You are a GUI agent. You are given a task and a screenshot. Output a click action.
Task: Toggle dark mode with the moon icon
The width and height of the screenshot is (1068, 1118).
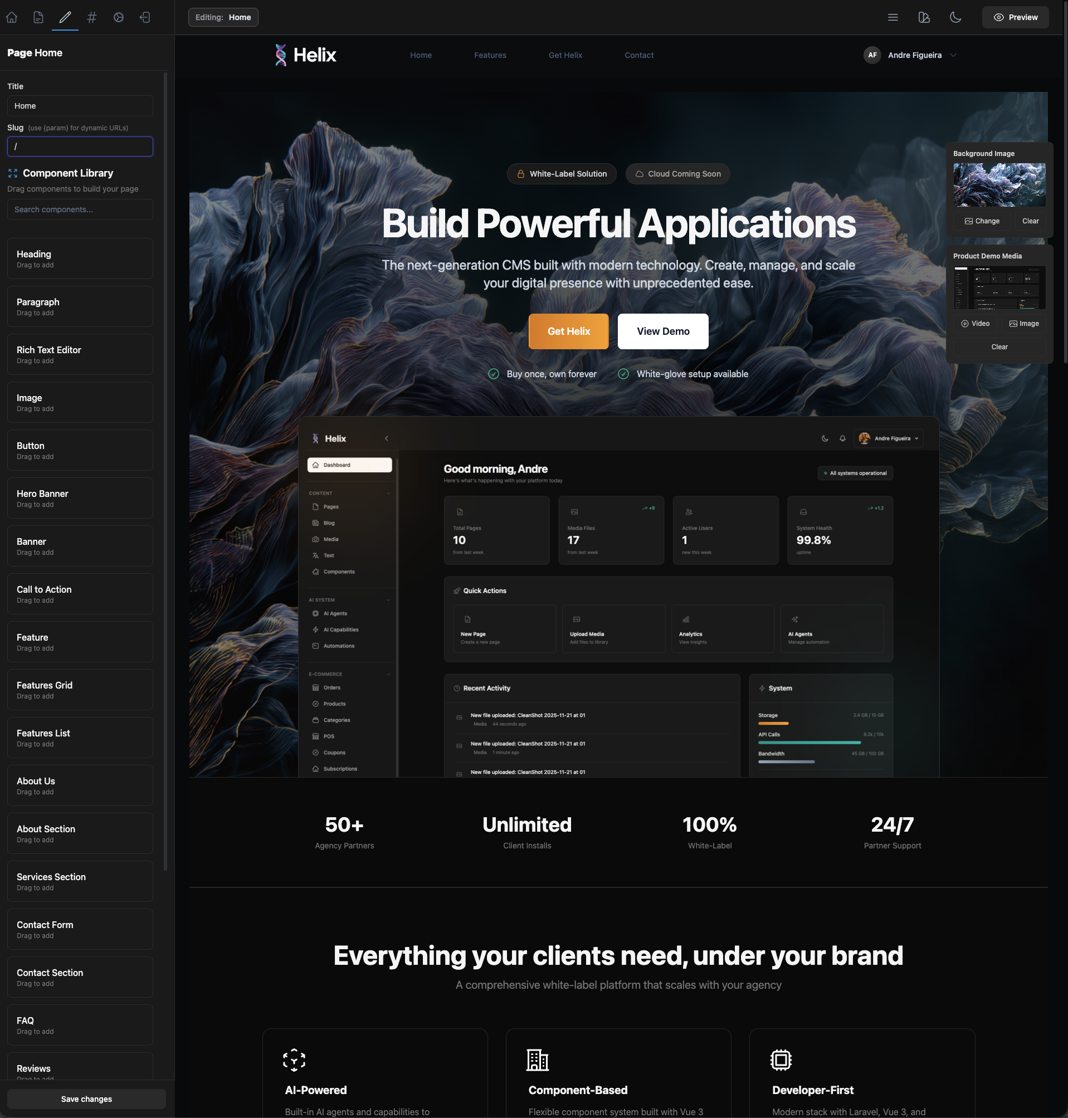pos(955,17)
